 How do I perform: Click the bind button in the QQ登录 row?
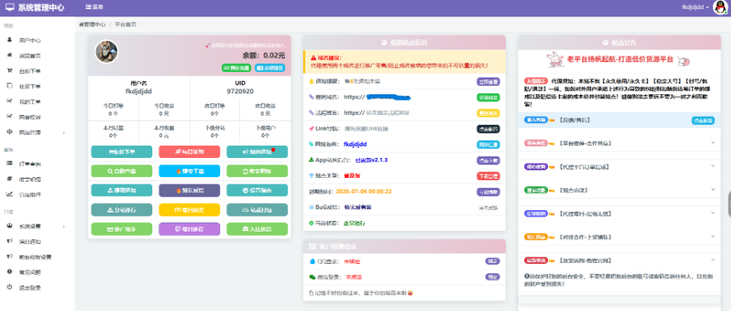[493, 261]
